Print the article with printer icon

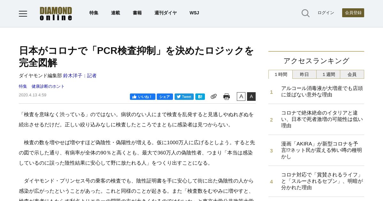[227, 97]
